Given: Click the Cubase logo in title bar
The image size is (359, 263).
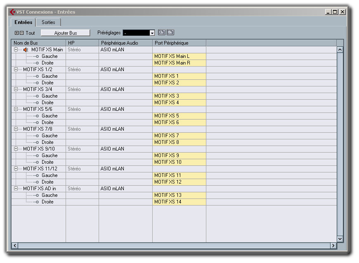Looking at the screenshot, I should 12,12.
